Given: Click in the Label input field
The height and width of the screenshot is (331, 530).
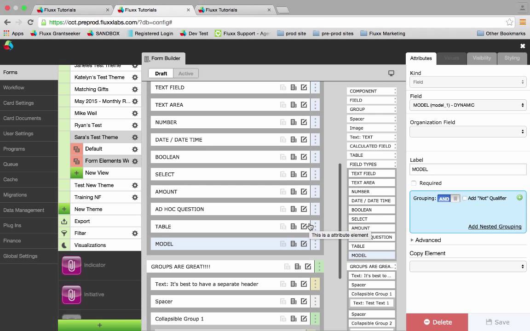Looking at the screenshot, I should click(468, 170).
